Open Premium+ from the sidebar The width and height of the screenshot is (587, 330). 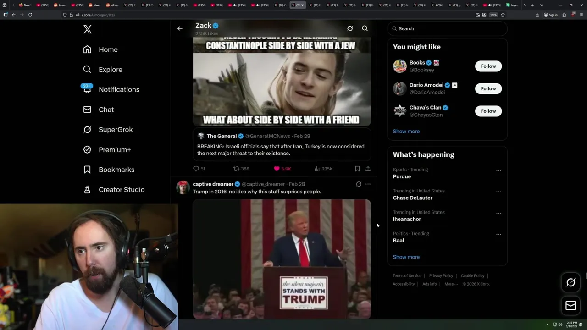[107, 150]
